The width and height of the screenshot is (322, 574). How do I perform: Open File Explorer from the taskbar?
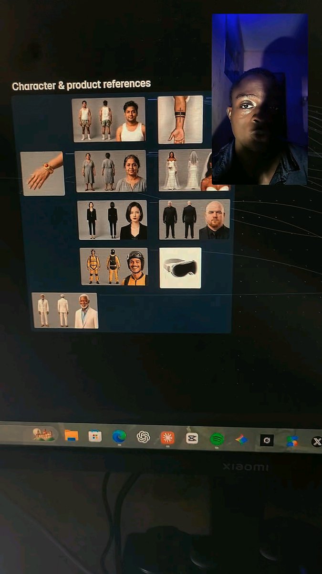72,435
